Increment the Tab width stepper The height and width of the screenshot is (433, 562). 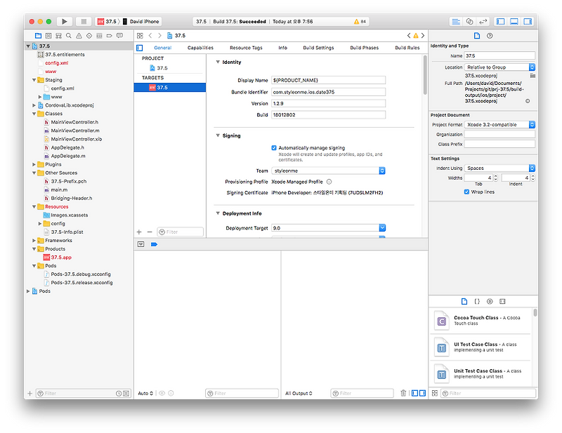point(496,176)
